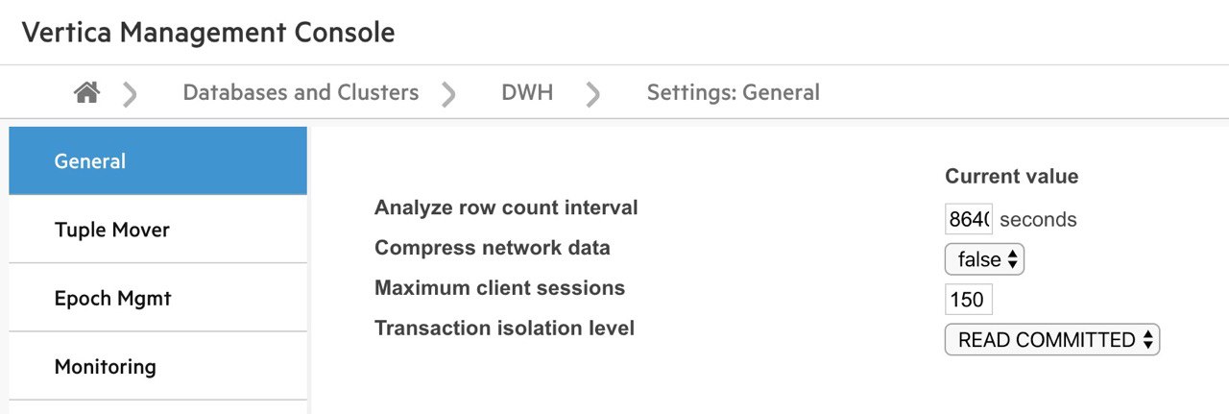This screenshot has width=1229, height=414.
Task: Switch to the Monitoring tab
Action: 157,367
